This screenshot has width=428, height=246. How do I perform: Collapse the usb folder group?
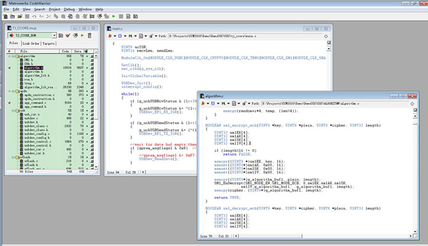click(x=13, y=110)
